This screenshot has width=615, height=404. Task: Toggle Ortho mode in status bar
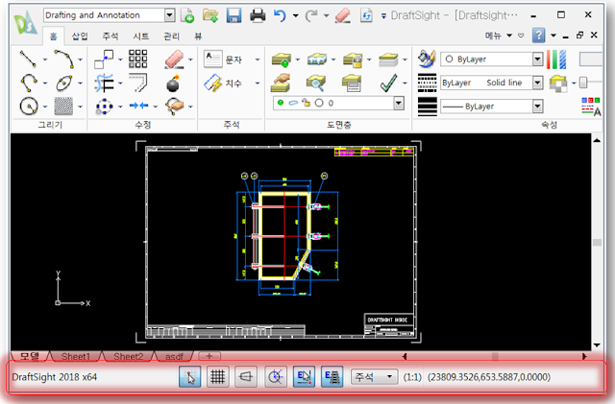(246, 377)
